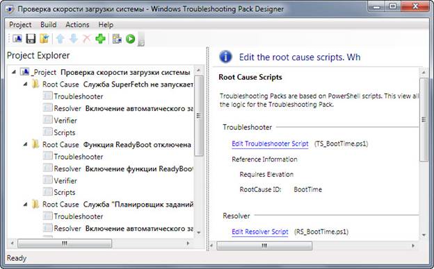
Task: Click the Edit Troubleshooter Script link
Action: [270, 144]
